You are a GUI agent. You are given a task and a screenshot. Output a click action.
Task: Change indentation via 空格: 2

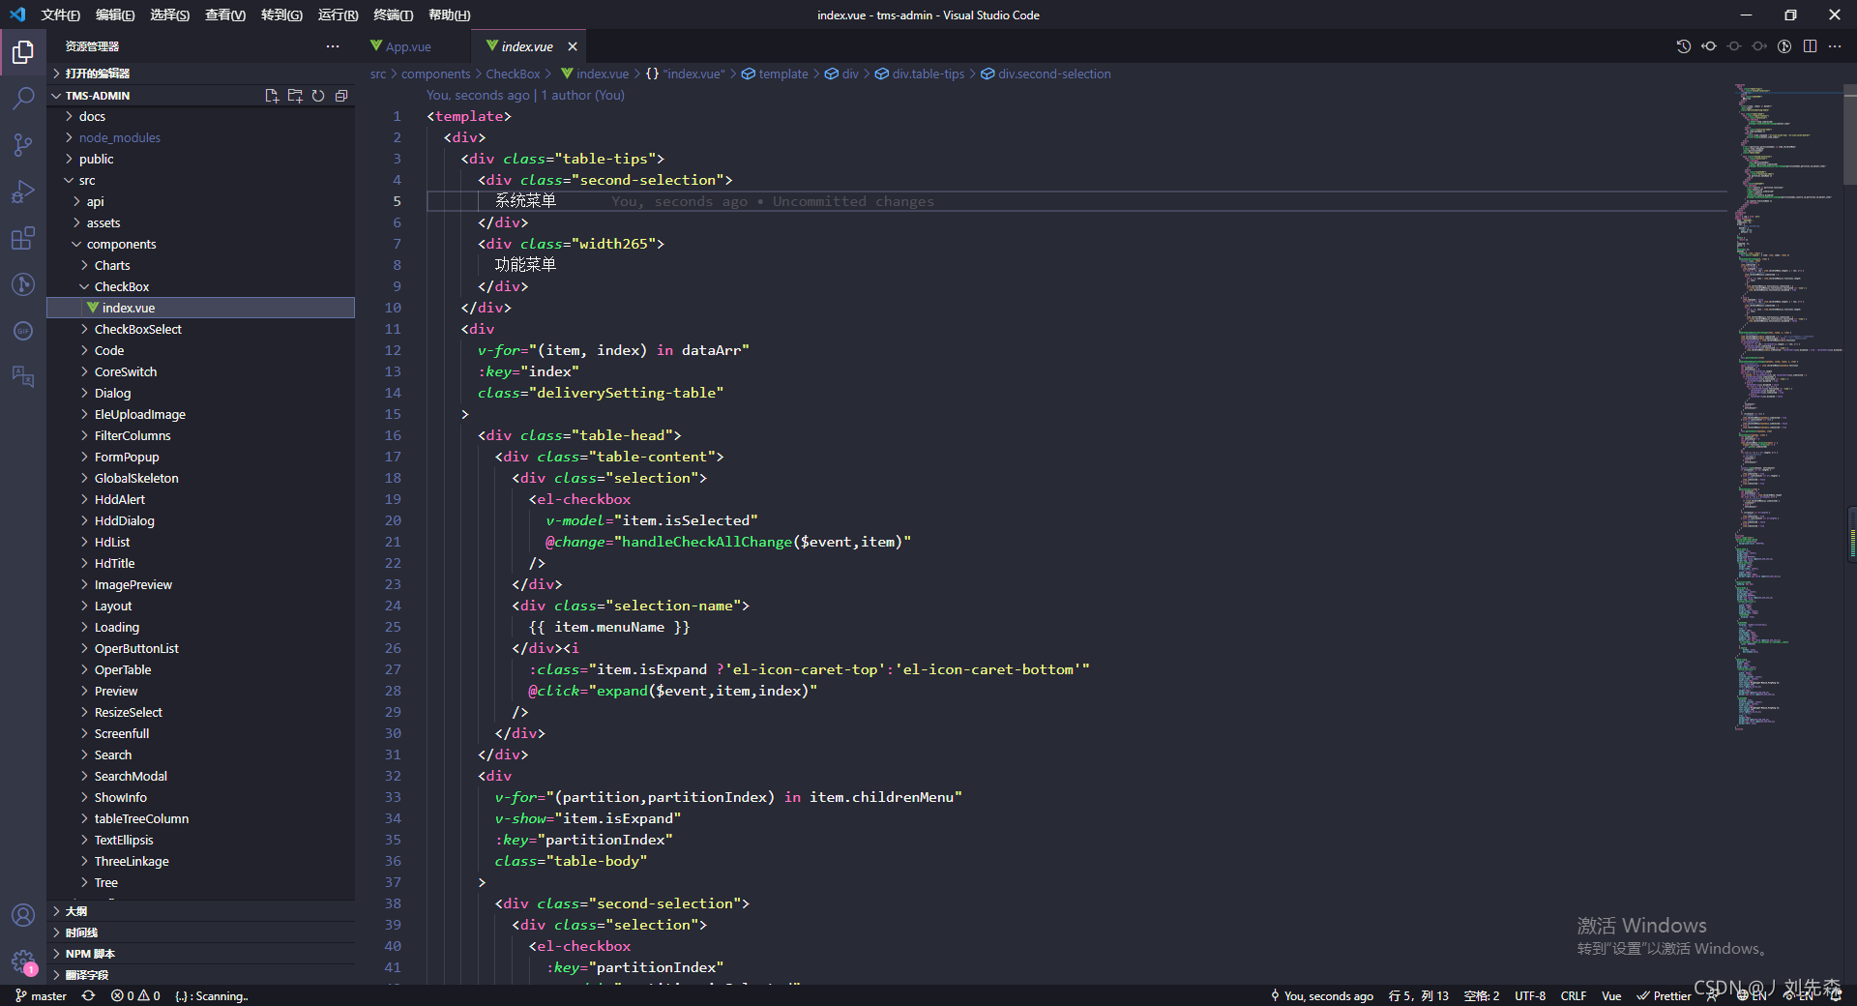[x=1482, y=995]
